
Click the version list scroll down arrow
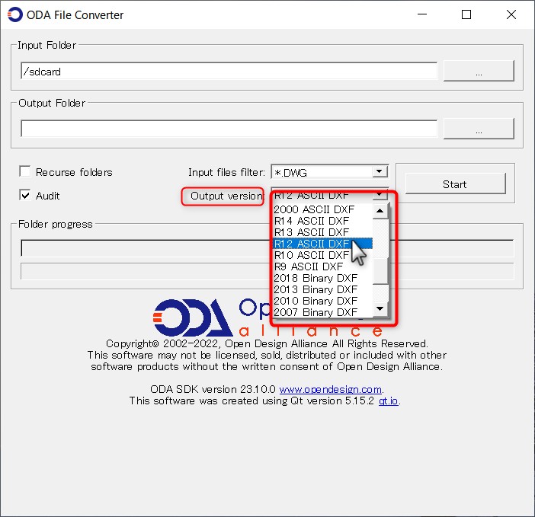[x=380, y=309]
